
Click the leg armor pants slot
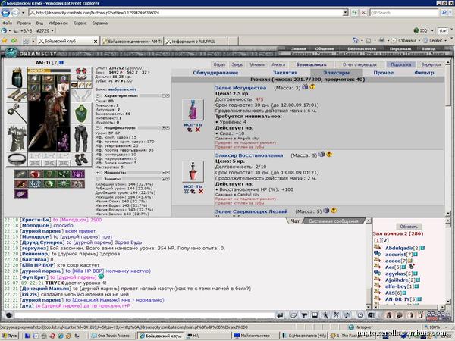coord(81,139)
